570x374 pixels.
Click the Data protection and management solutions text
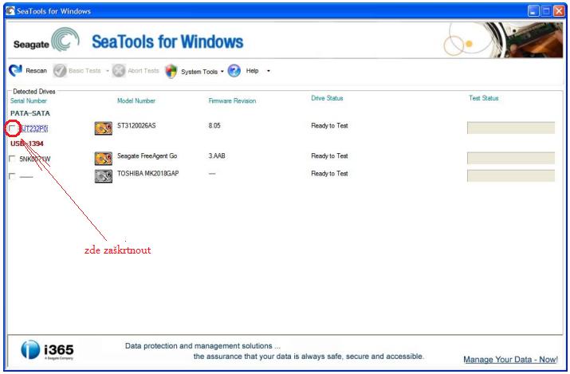[x=202, y=345]
